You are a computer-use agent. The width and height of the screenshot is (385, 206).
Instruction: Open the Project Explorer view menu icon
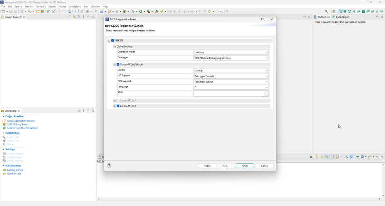[84, 17]
